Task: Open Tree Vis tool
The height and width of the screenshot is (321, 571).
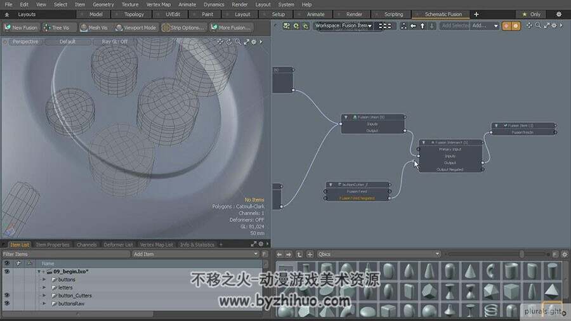Action: (x=60, y=27)
